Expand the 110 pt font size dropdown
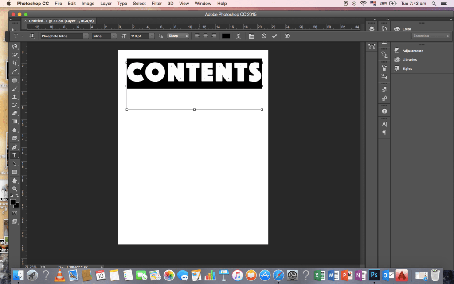The height and width of the screenshot is (284, 454). [152, 36]
